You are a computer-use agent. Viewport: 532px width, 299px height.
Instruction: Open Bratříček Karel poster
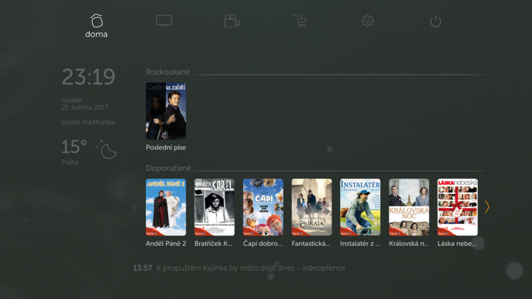(215, 207)
